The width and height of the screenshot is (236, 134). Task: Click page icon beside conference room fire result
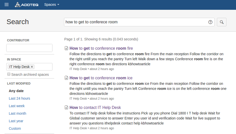click(66, 48)
